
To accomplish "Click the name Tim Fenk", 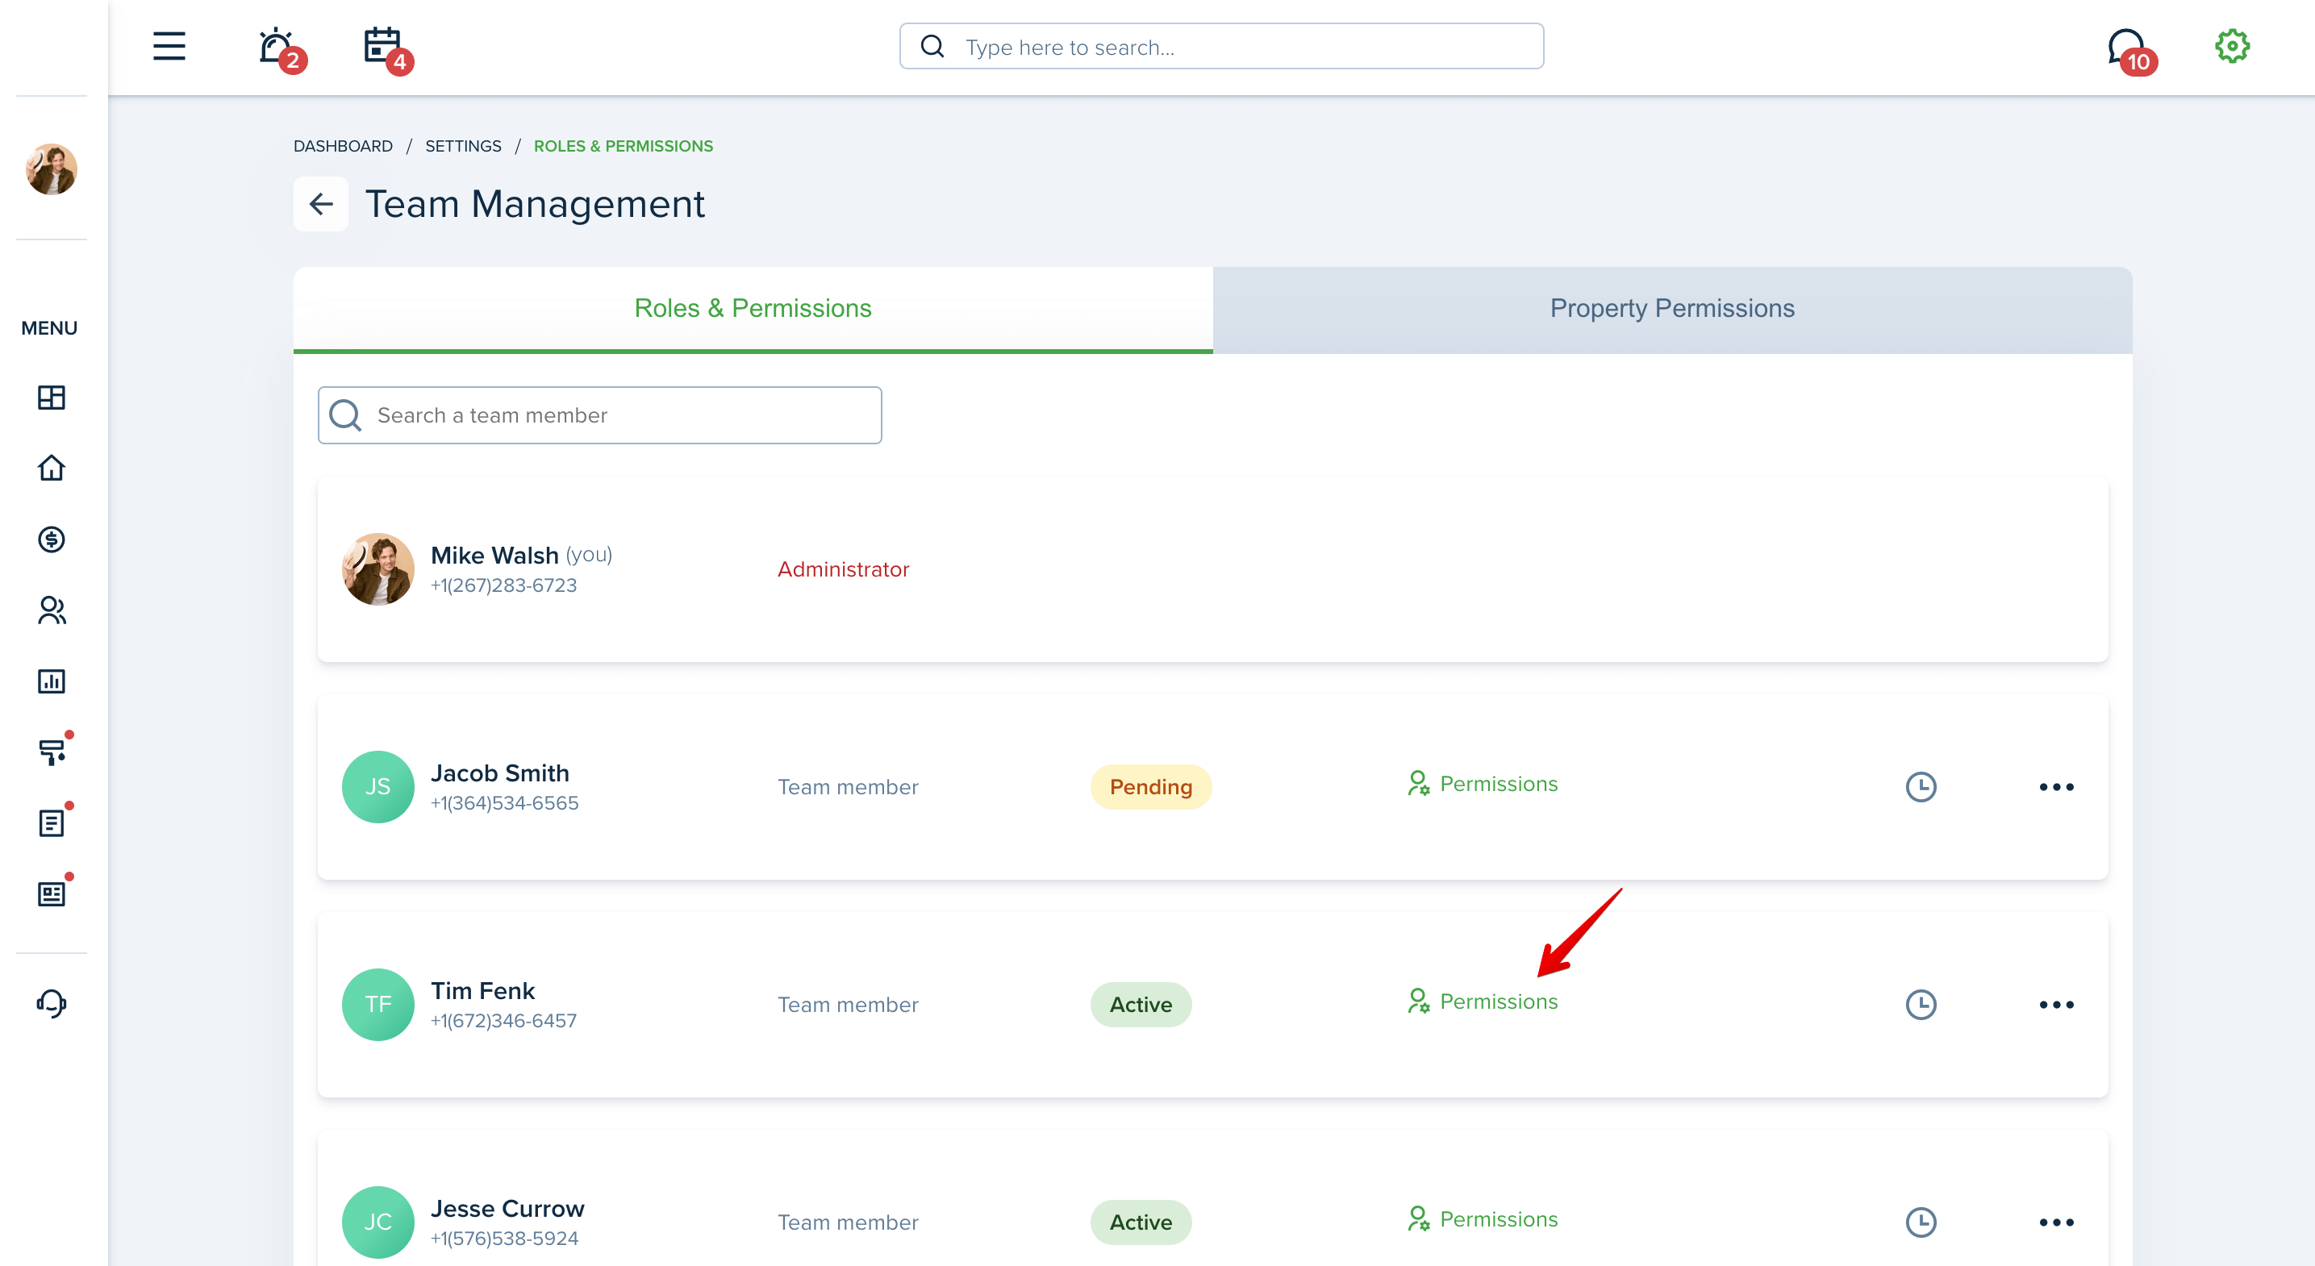I will pos(482,990).
